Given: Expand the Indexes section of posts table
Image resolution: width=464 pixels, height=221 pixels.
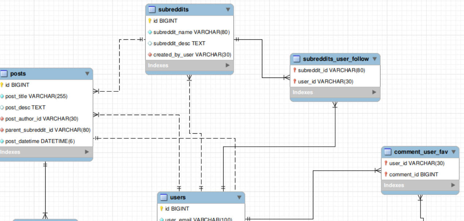Looking at the screenshot, I should [87, 152].
